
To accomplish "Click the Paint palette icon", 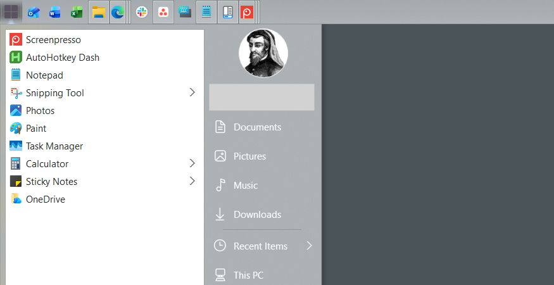I will tap(16, 129).
